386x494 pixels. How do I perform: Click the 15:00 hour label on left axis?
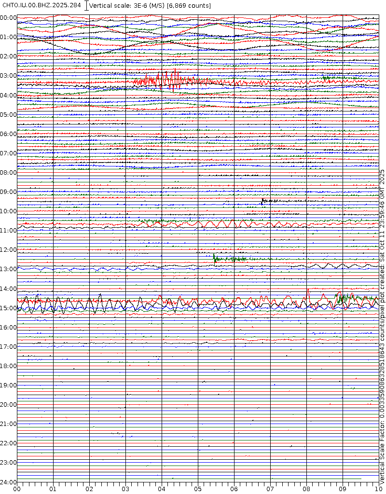point(9,308)
